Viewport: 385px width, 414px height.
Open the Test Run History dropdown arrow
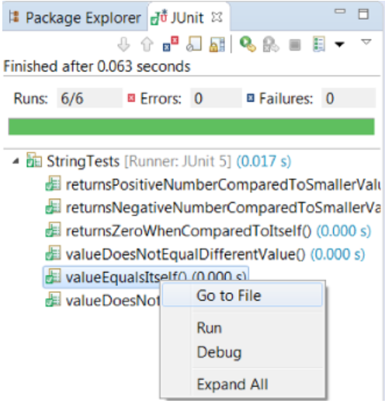(x=339, y=44)
